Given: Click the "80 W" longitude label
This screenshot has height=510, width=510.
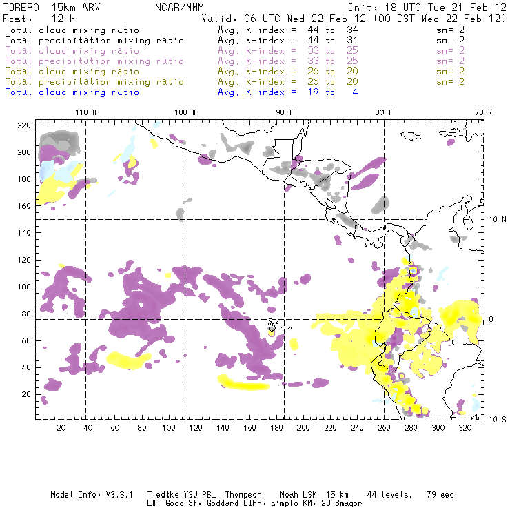Looking at the screenshot, I should coord(384,112).
